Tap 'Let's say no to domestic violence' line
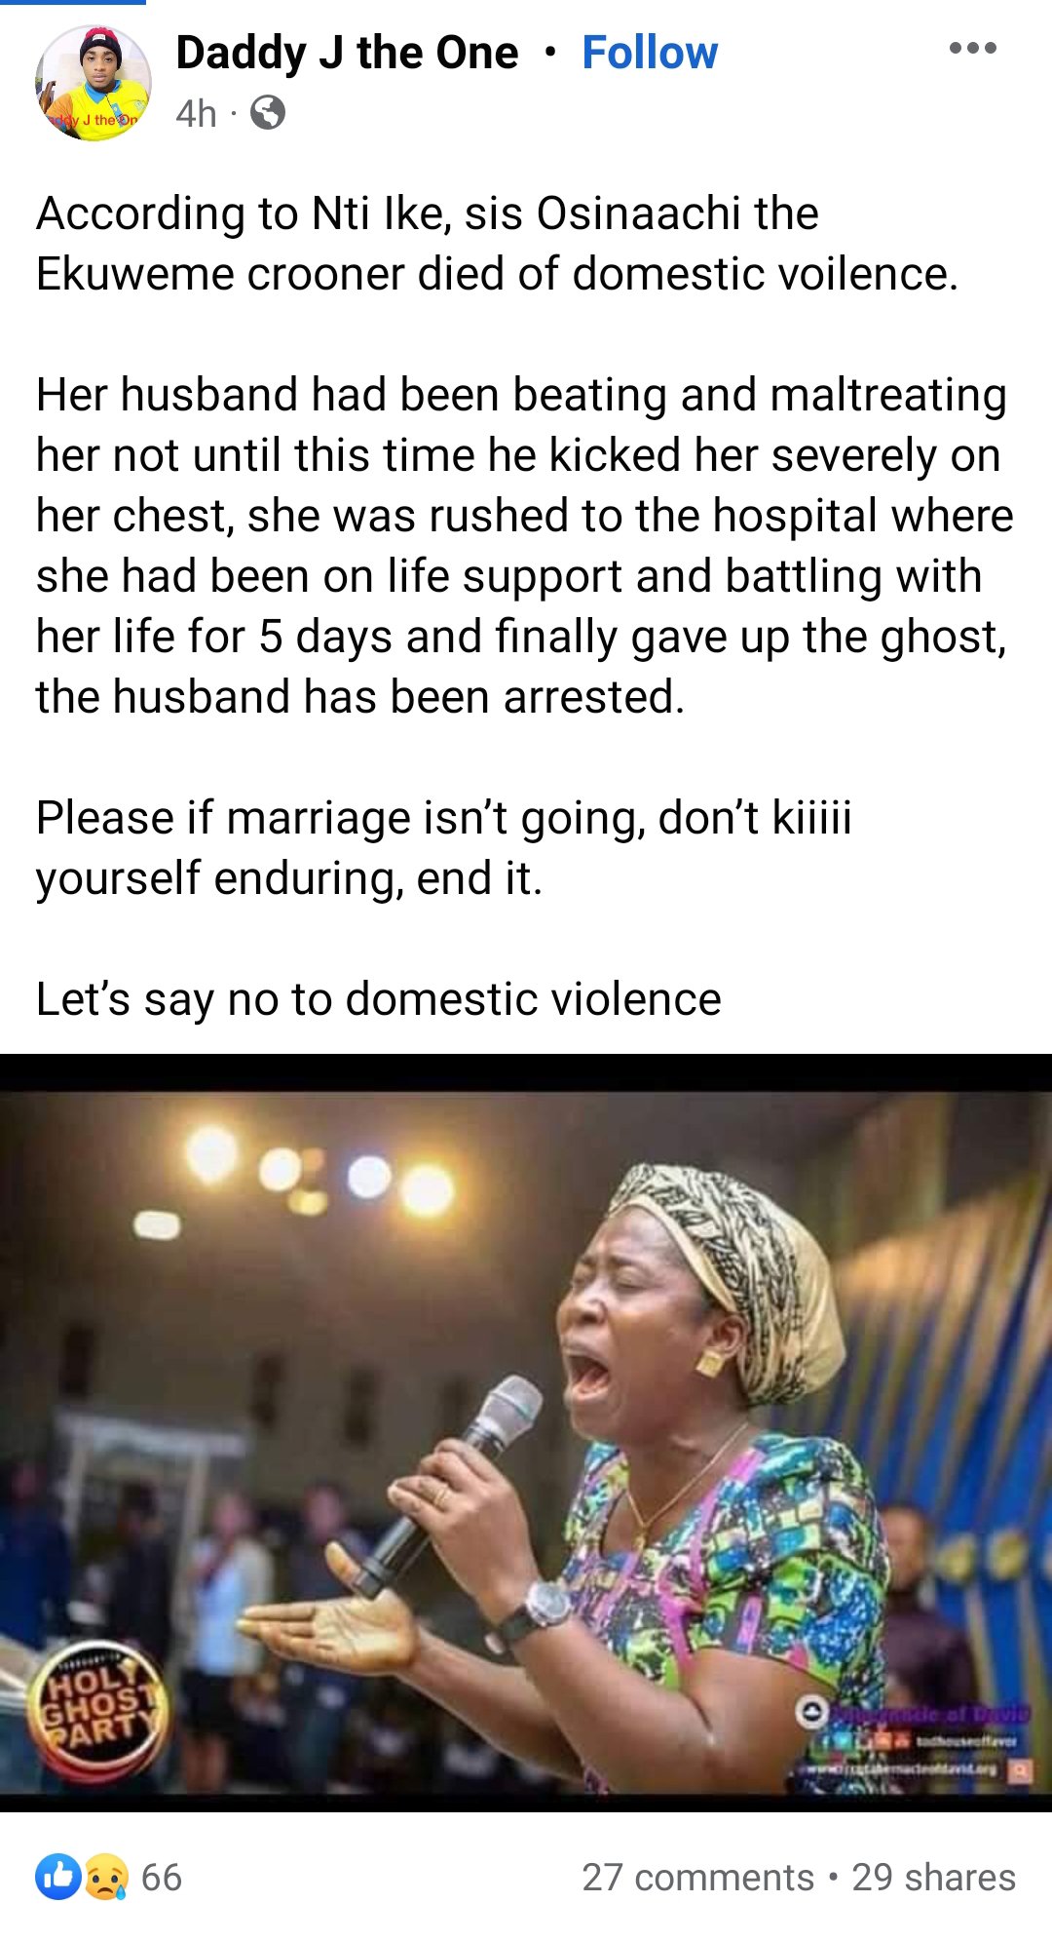 coord(378,999)
